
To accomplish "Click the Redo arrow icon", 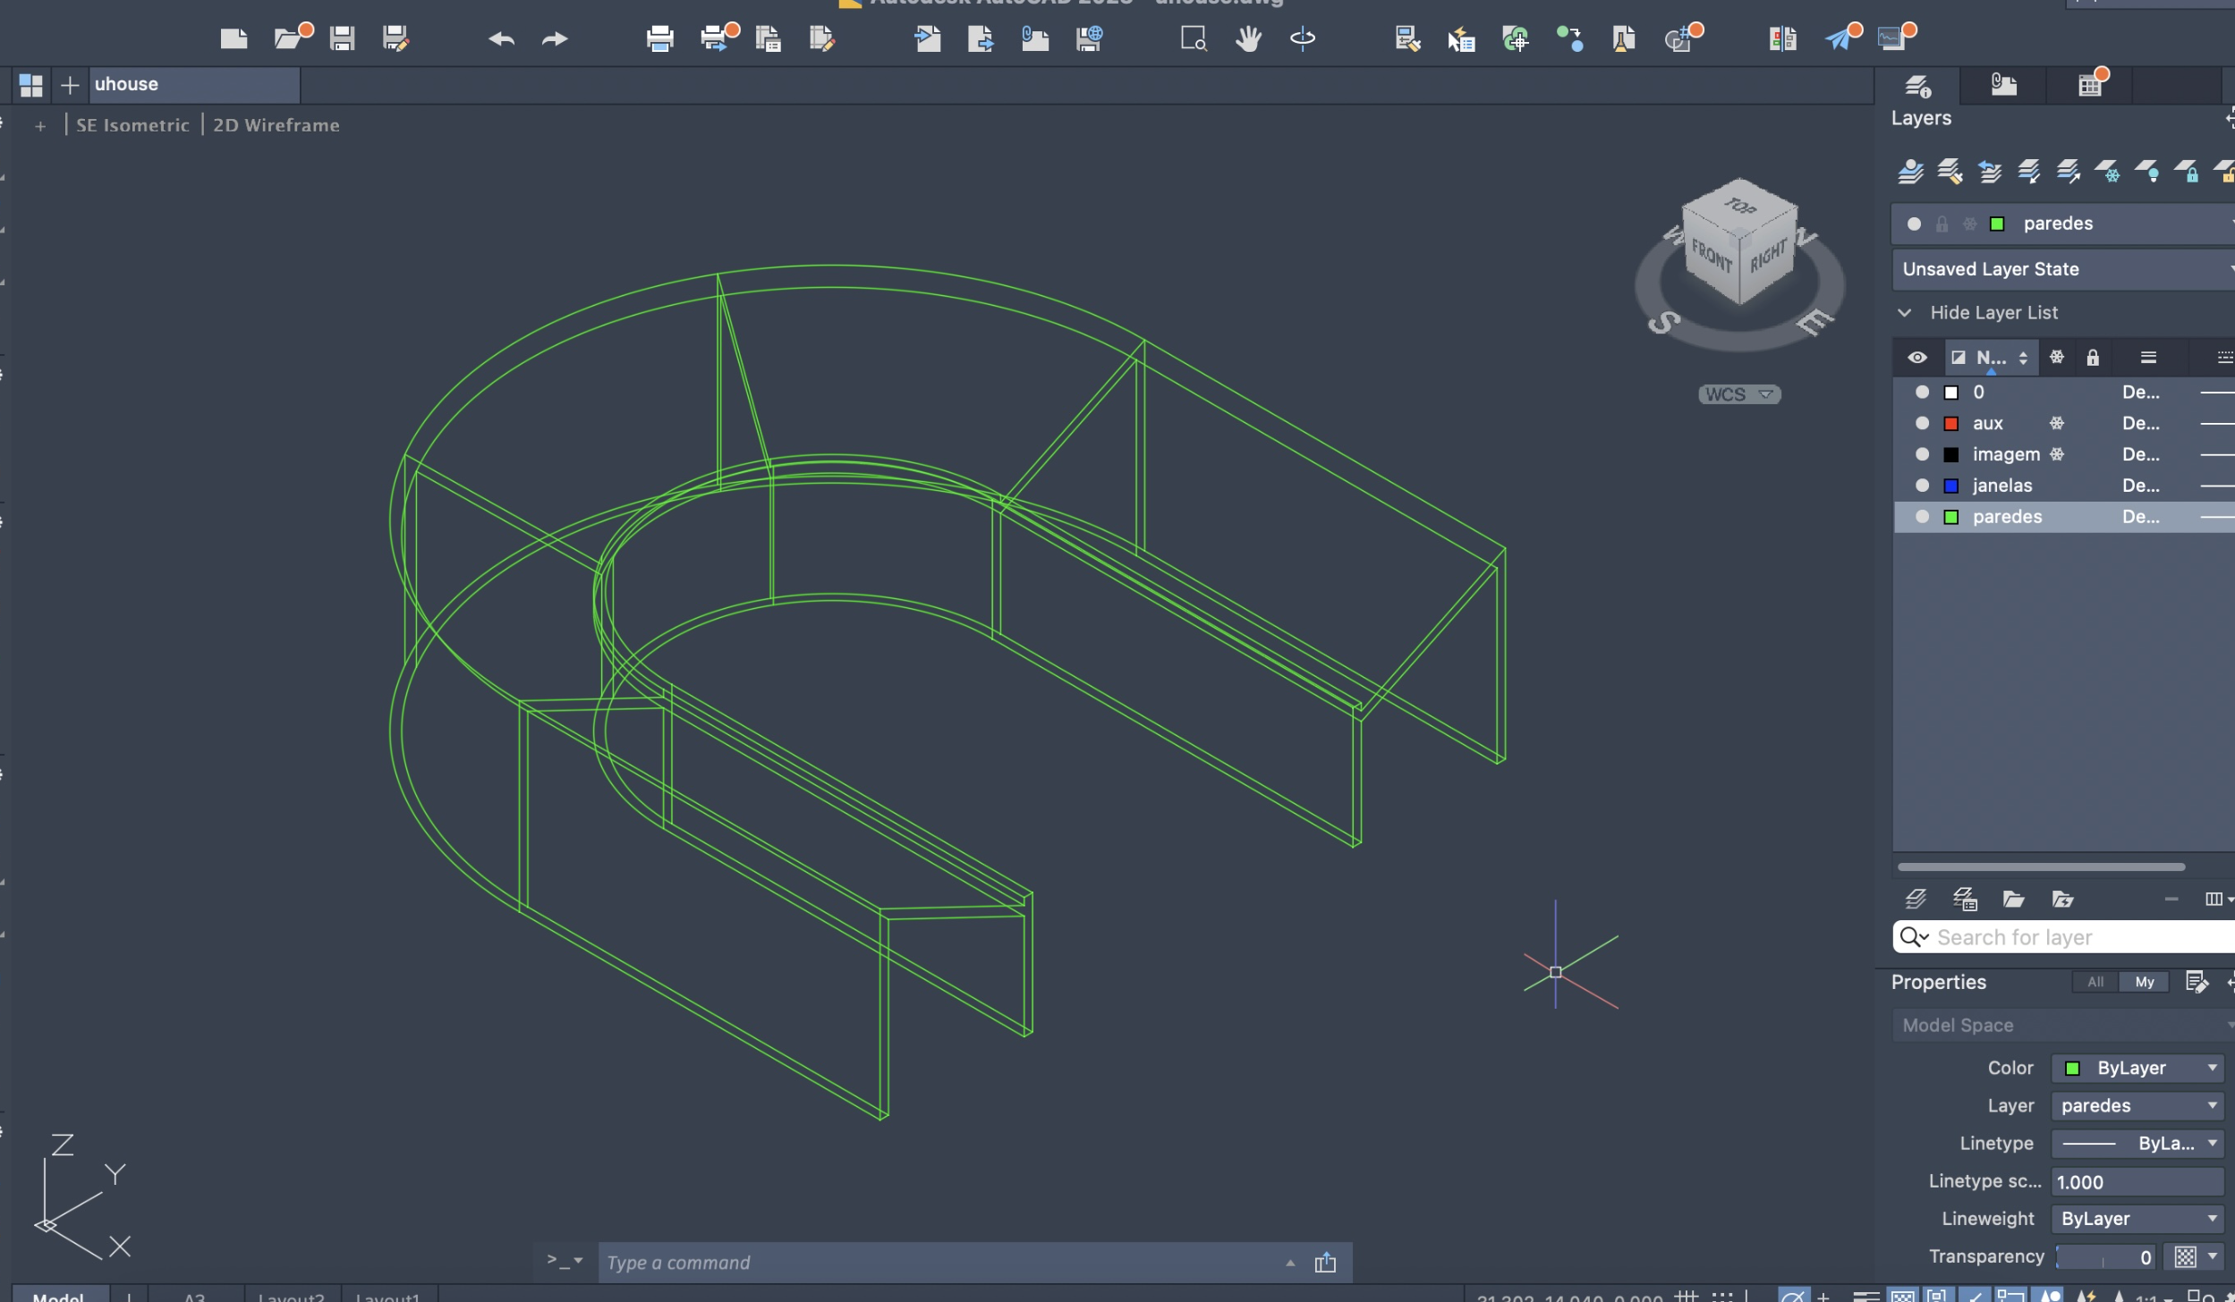I will tap(555, 38).
